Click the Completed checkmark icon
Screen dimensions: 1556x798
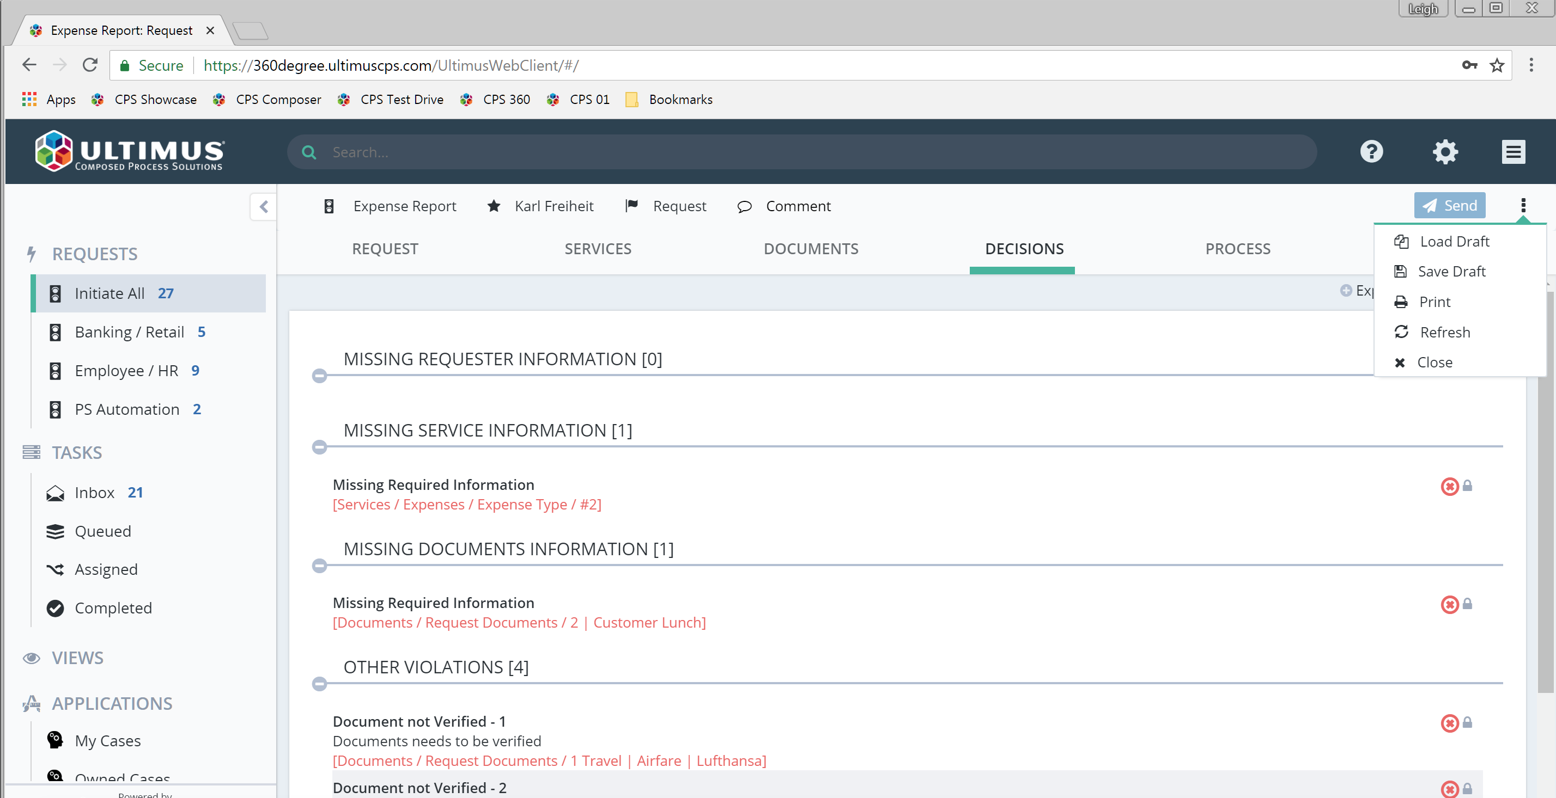pos(55,608)
